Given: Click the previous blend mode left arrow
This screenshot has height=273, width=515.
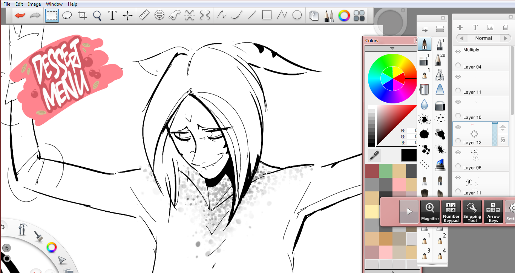Looking at the screenshot, I should 461,38.
